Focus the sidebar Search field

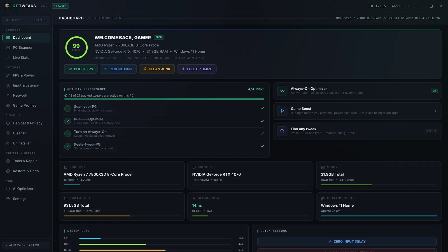[x=26, y=20]
